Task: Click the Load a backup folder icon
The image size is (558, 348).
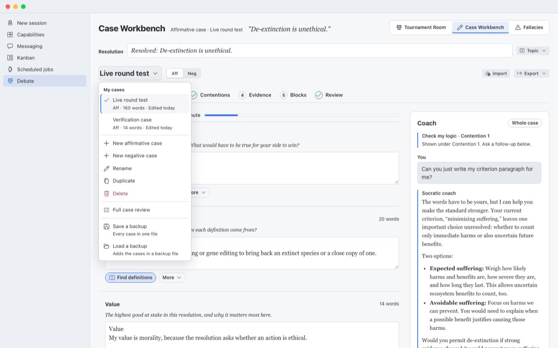Action: click(x=107, y=246)
